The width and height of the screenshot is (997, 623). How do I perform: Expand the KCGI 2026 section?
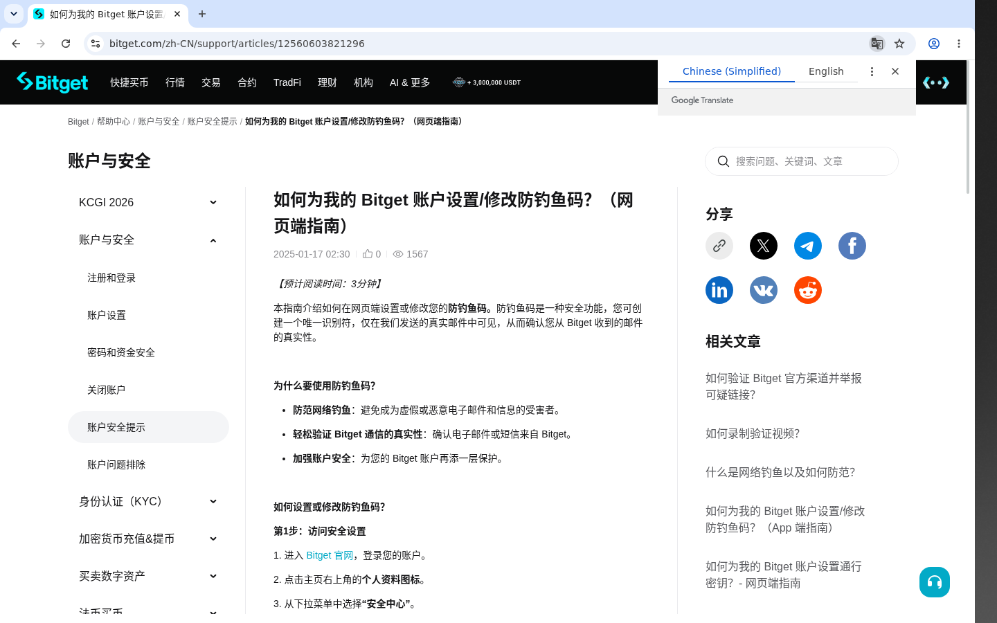tap(148, 202)
